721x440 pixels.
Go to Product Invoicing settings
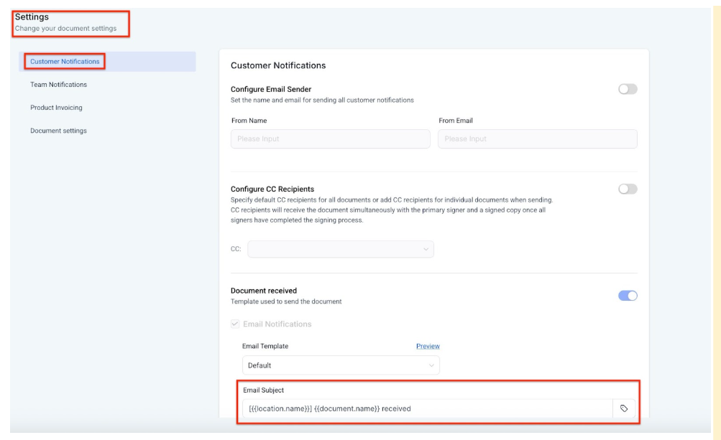[x=56, y=108]
